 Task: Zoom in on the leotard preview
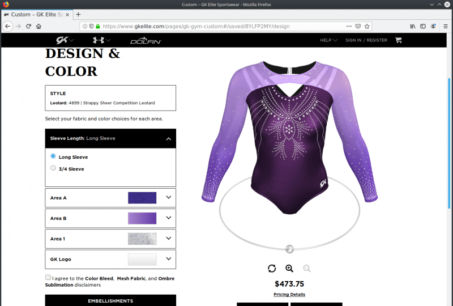point(289,269)
